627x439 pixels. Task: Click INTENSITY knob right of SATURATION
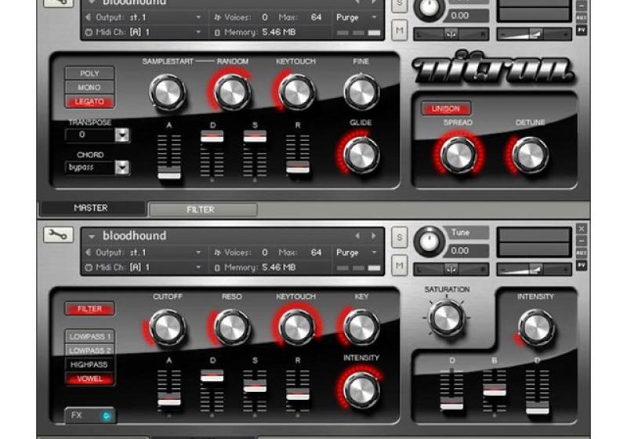tap(536, 328)
